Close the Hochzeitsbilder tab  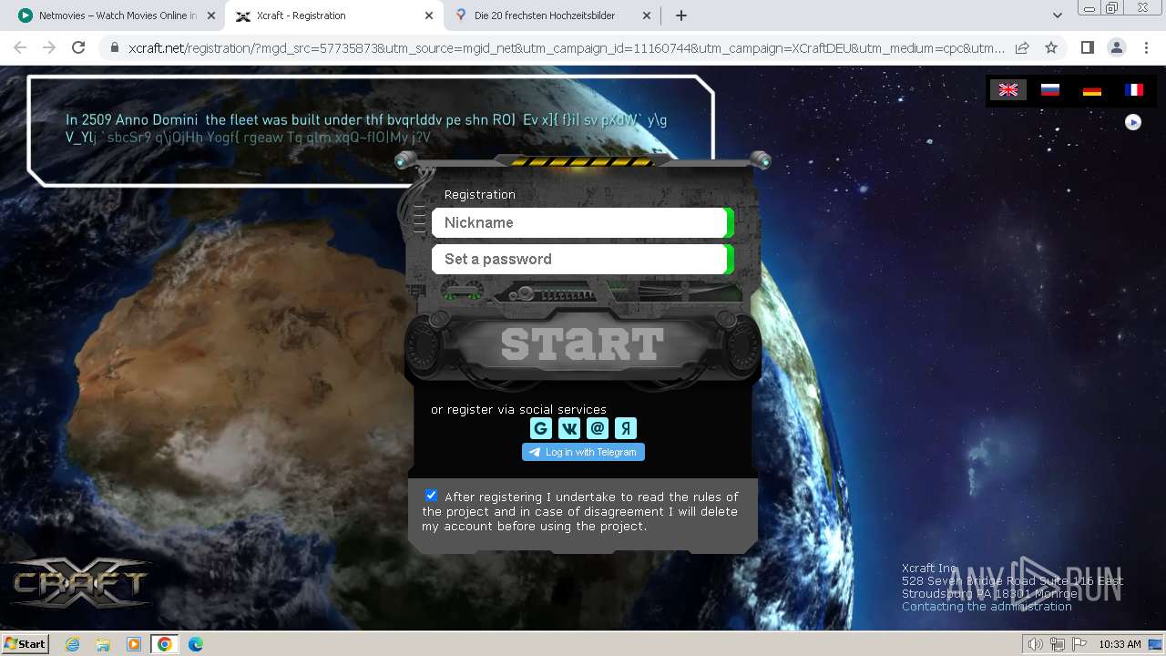click(x=647, y=15)
